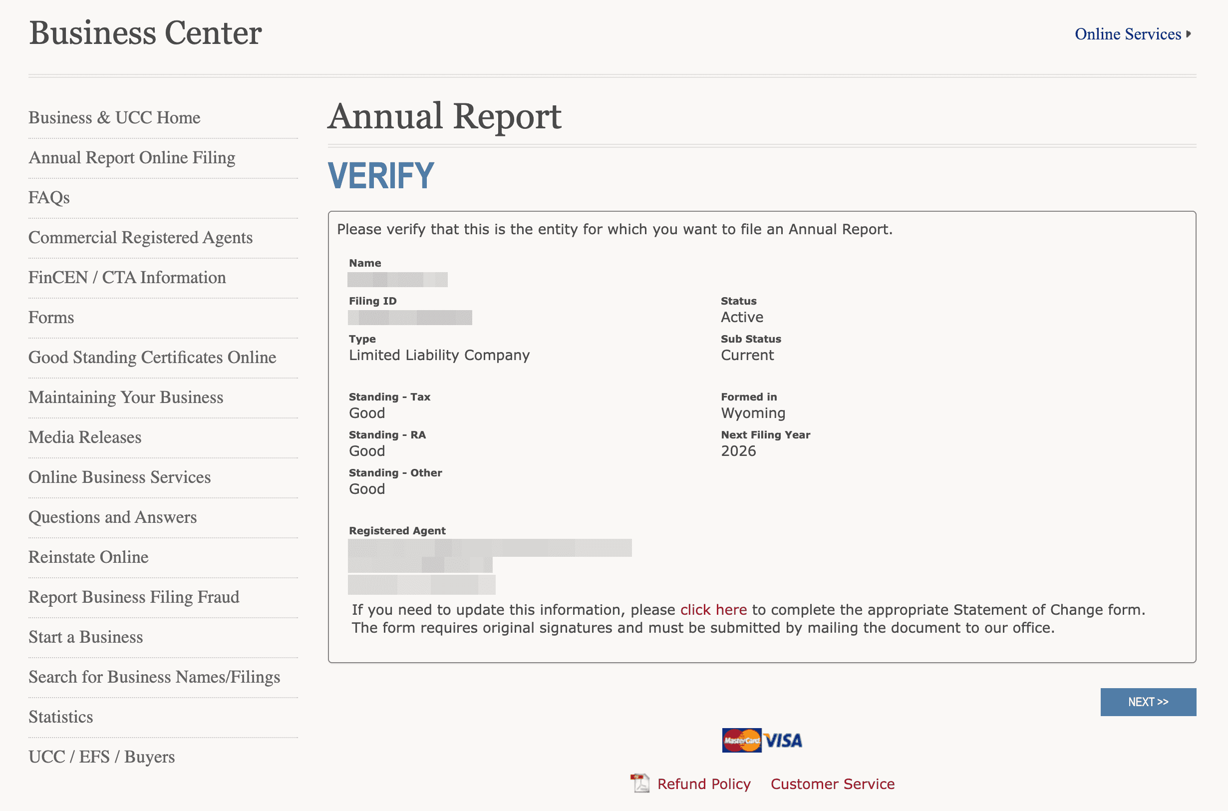The image size is (1228, 811).
Task: Open the Refund Policy link
Action: point(704,784)
